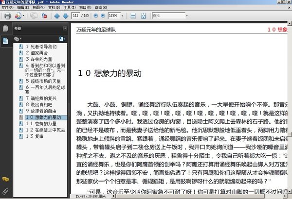Click the vertical scrollbar up arrow
Viewport: 292px width, 199px height.
[290, 24]
